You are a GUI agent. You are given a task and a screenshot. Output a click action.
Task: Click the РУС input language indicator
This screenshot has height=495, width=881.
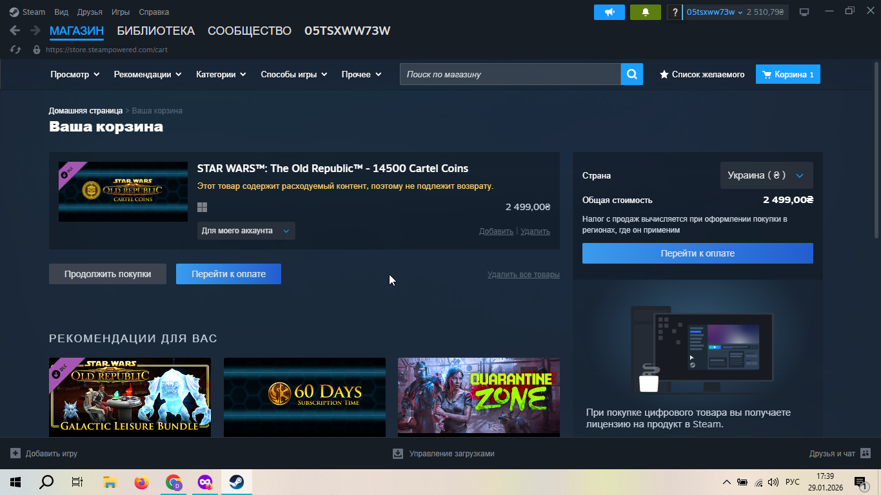(793, 482)
